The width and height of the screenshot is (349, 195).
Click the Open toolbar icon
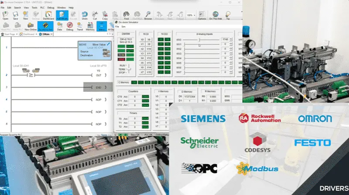5,15
